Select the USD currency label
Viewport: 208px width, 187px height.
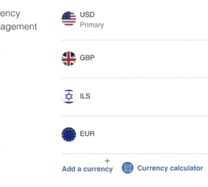(x=87, y=15)
